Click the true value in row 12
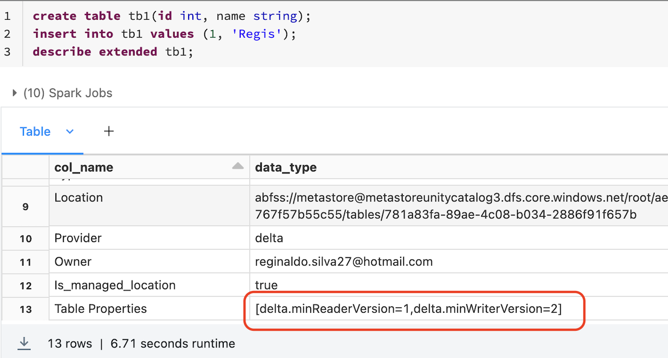The width and height of the screenshot is (668, 358). [266, 285]
